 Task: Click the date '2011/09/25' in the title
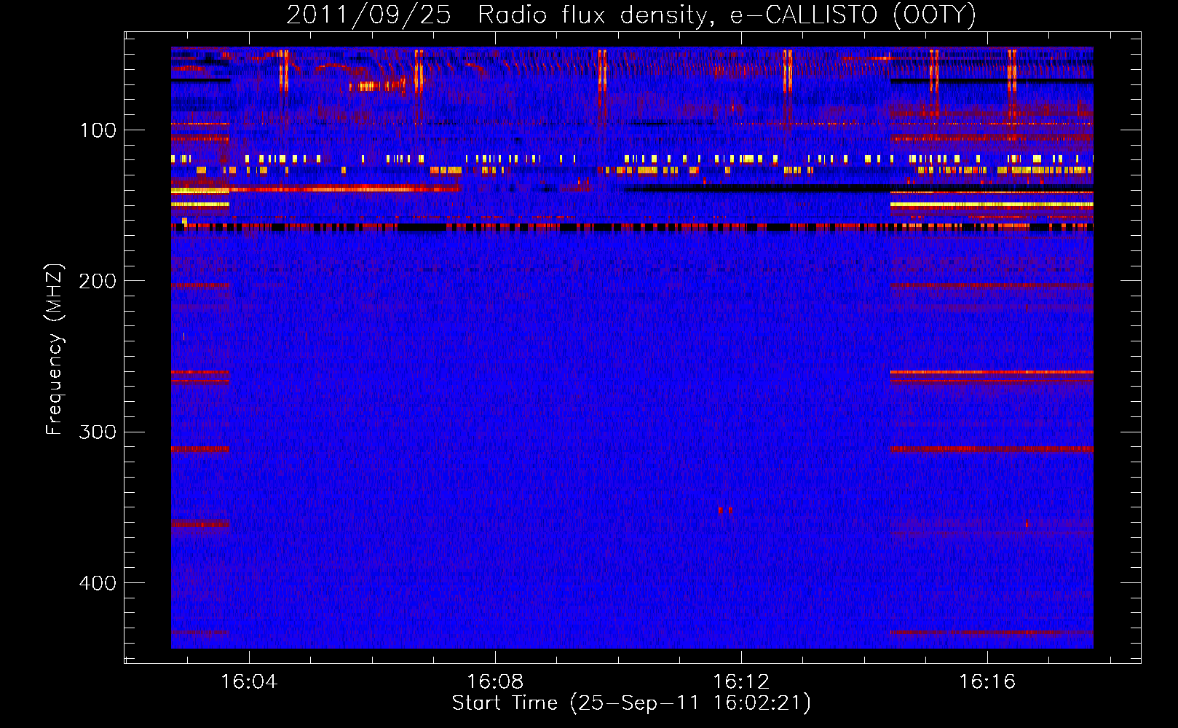click(x=369, y=15)
